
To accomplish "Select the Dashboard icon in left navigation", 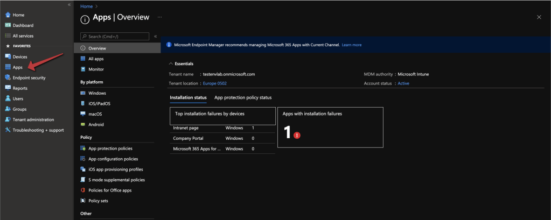I will pos(8,25).
